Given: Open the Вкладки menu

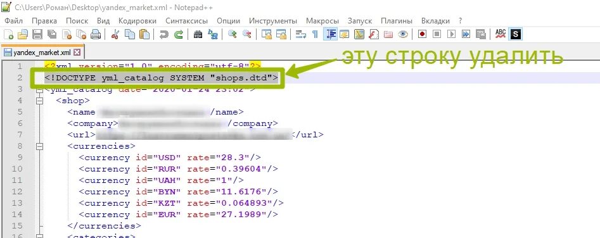Looking at the screenshot, I should [x=435, y=21].
